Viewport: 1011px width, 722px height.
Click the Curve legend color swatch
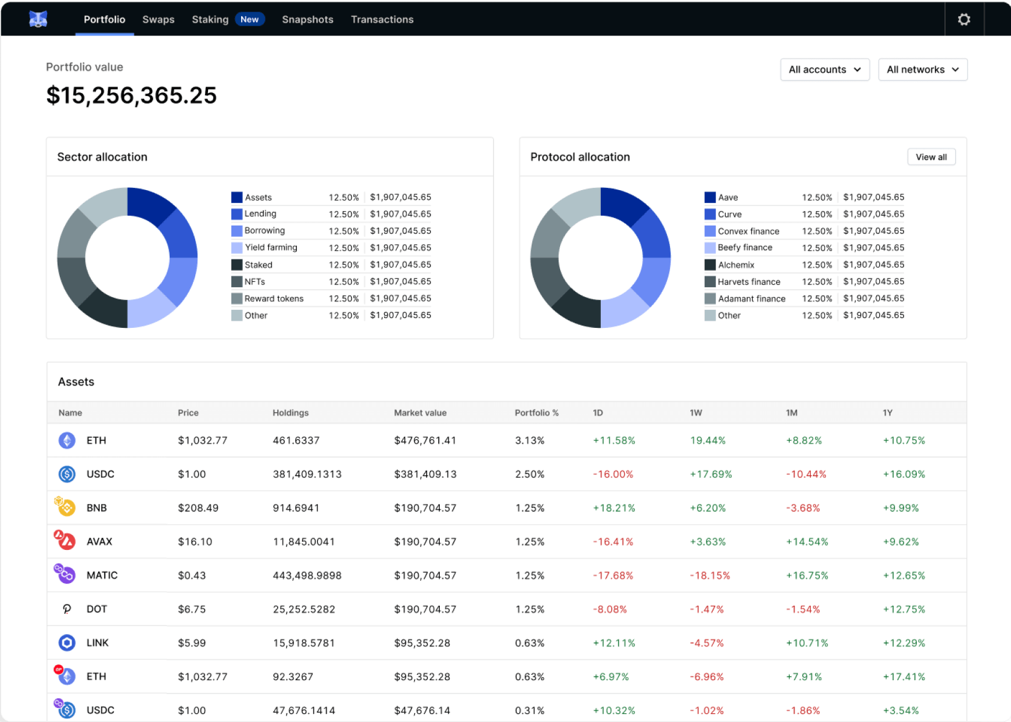point(710,214)
